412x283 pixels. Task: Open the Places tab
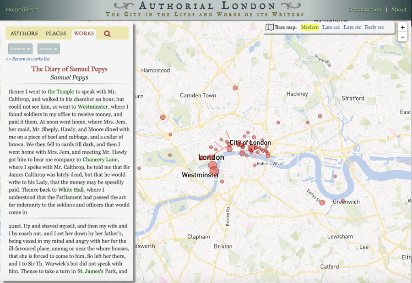point(56,33)
